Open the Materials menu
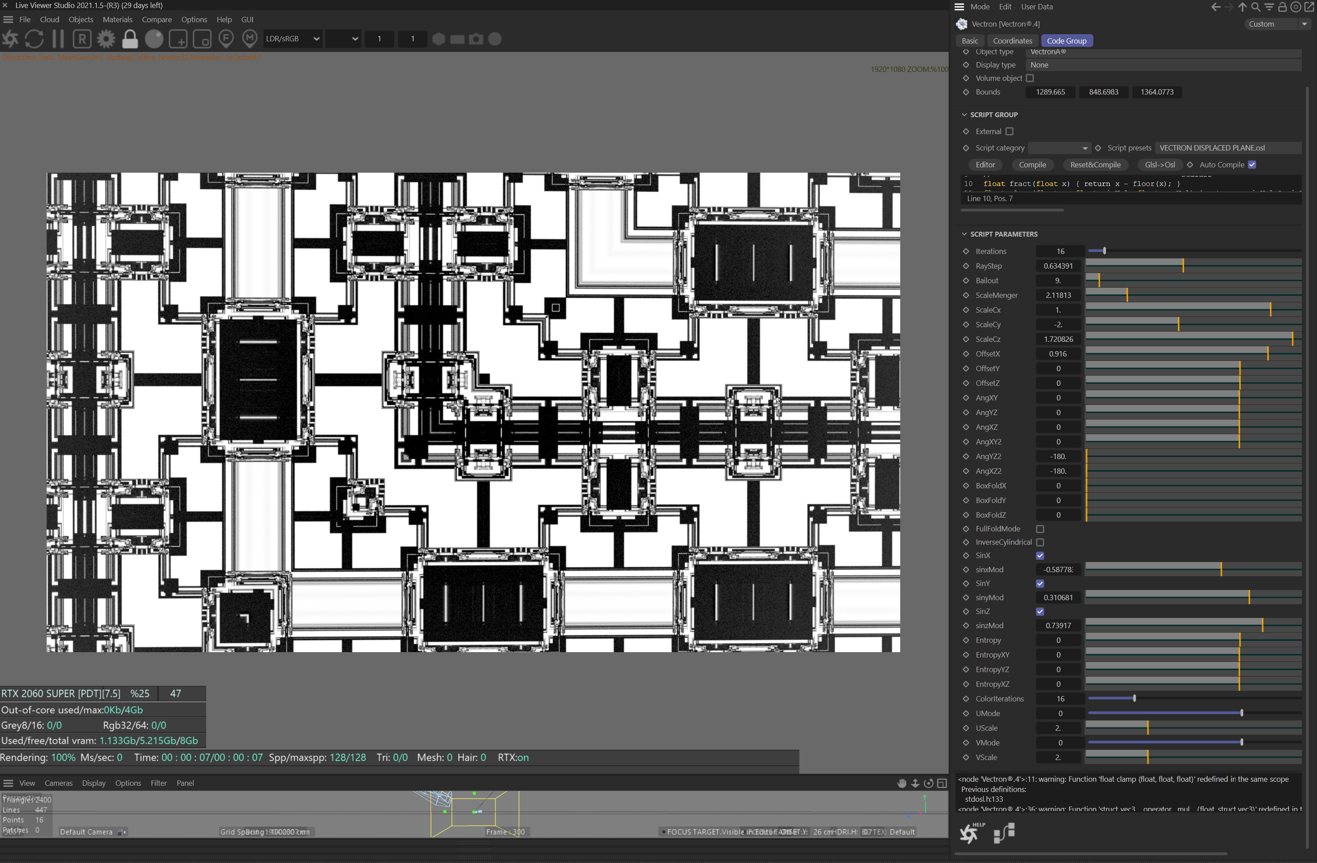 [x=117, y=20]
